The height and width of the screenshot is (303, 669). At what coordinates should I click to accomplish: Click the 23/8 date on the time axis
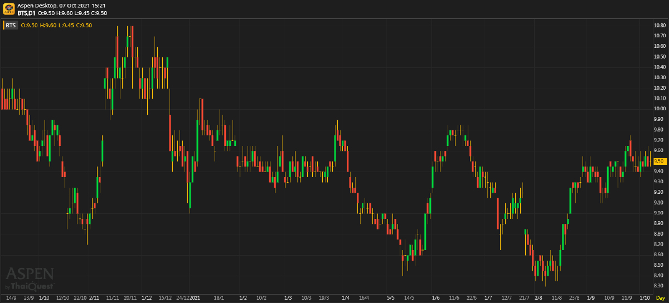coord(574,298)
